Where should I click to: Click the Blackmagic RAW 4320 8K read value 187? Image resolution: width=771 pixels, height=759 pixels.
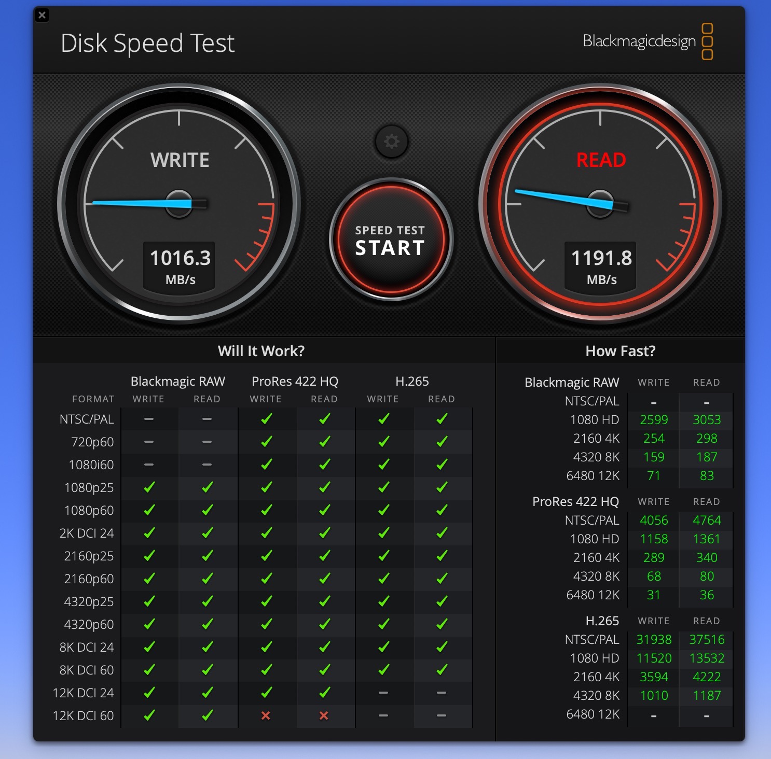pos(707,457)
